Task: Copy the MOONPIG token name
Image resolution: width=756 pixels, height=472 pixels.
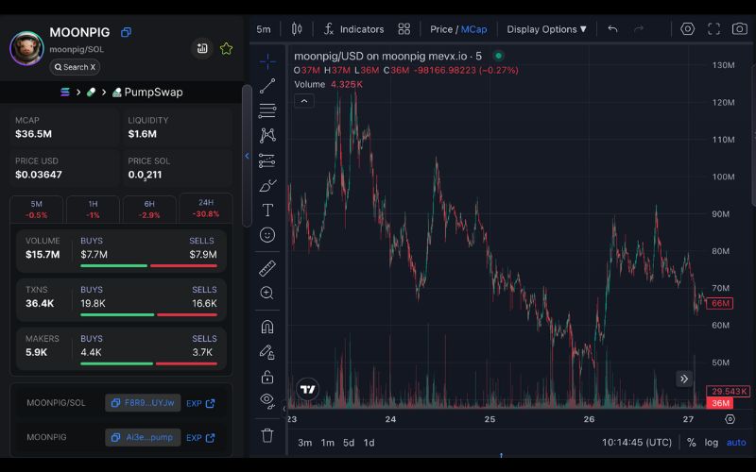Action: [126, 32]
